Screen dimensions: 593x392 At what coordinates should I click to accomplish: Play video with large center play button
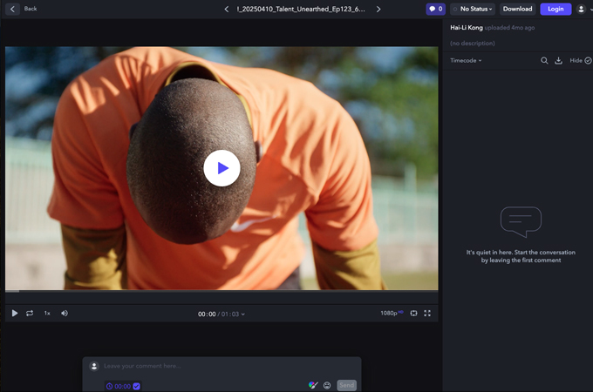(222, 168)
